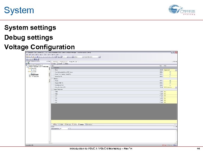Click the Vdda voltage value field
Viewport: 203px width, 152px height.
170,94
